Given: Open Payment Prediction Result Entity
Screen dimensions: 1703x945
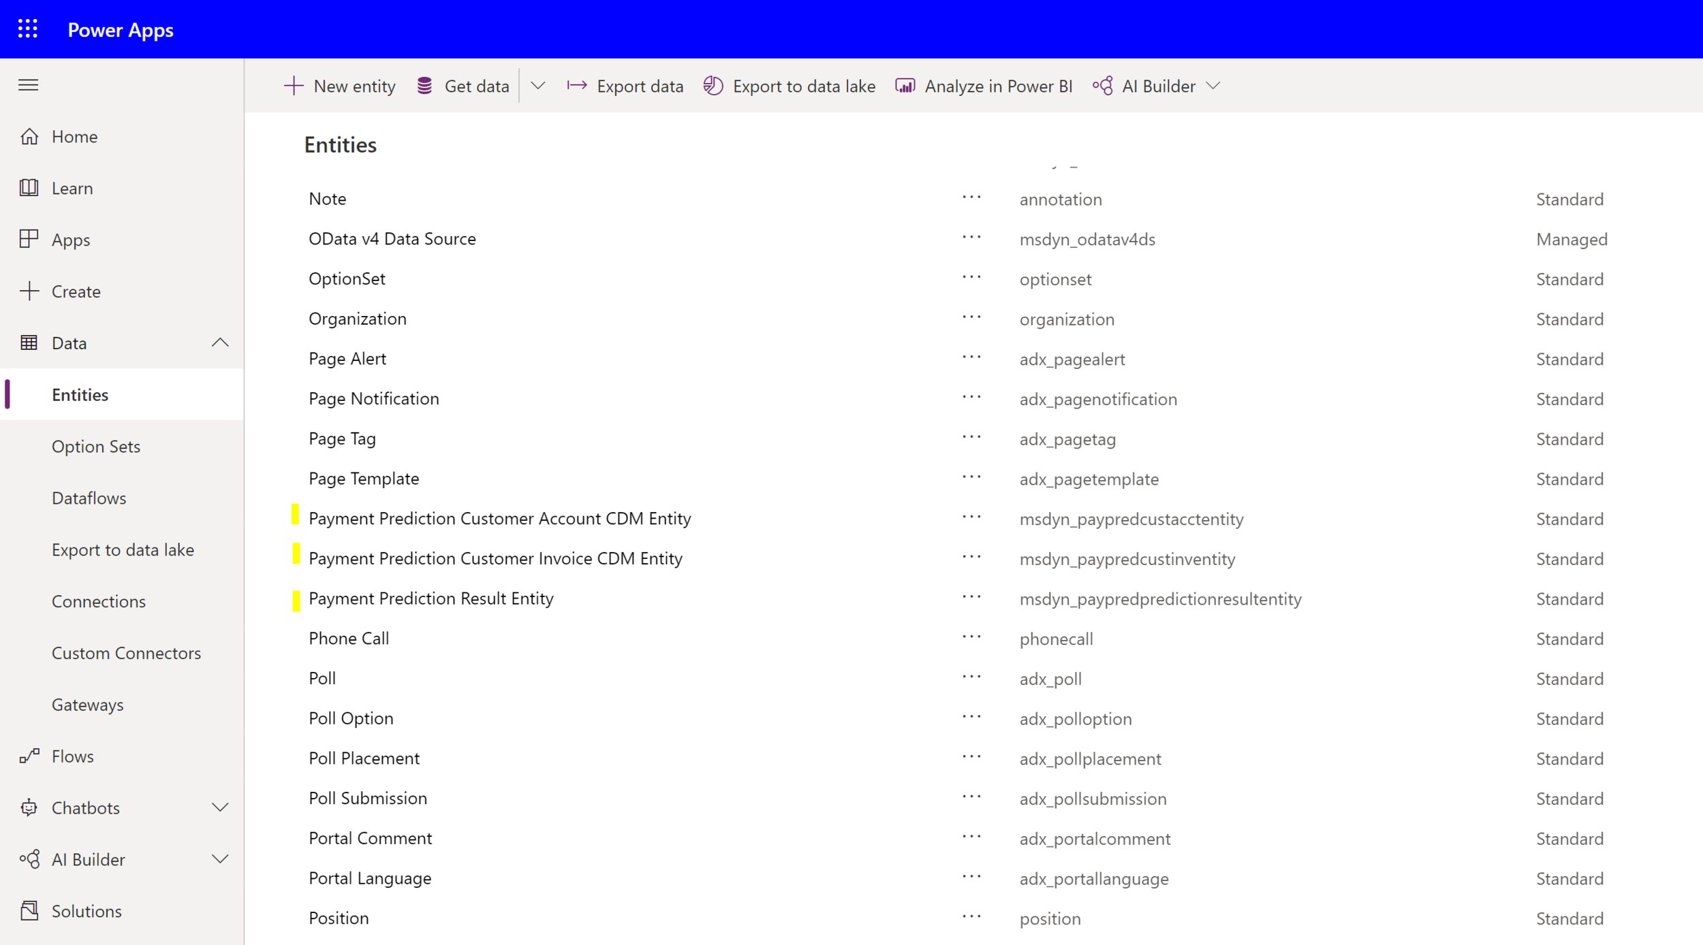Looking at the screenshot, I should coord(431,598).
